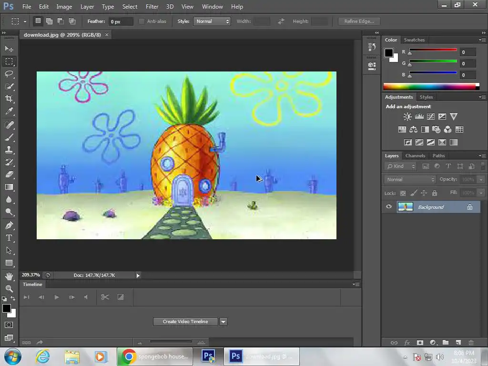Select the Pen tool
This screenshot has width=488, height=366.
tap(9, 225)
